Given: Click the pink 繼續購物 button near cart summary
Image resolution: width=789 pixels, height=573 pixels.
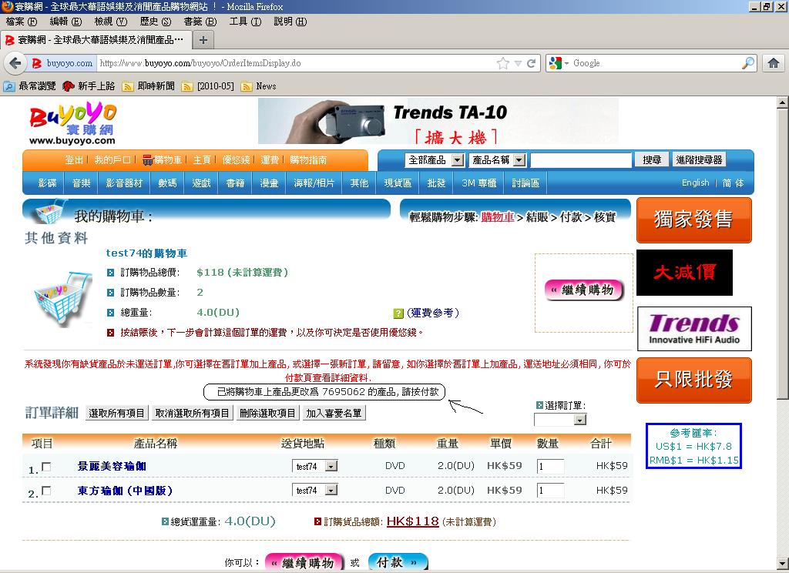Looking at the screenshot, I should [583, 290].
